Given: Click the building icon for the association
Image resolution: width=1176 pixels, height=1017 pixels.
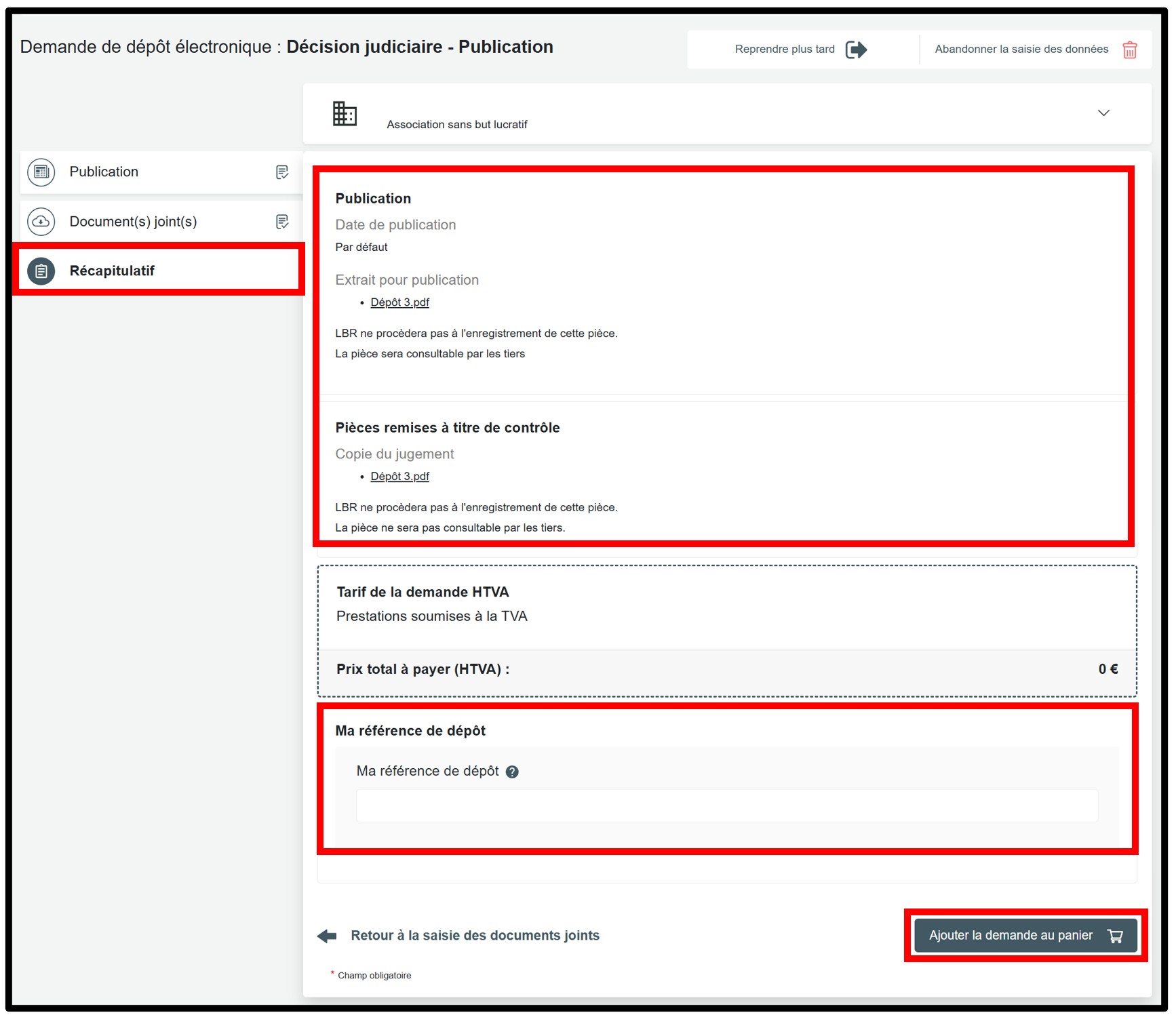Looking at the screenshot, I should coord(345,113).
